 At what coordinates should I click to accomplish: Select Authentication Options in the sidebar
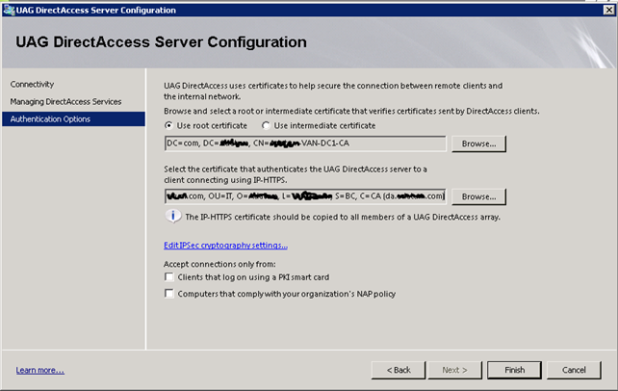tap(73, 119)
